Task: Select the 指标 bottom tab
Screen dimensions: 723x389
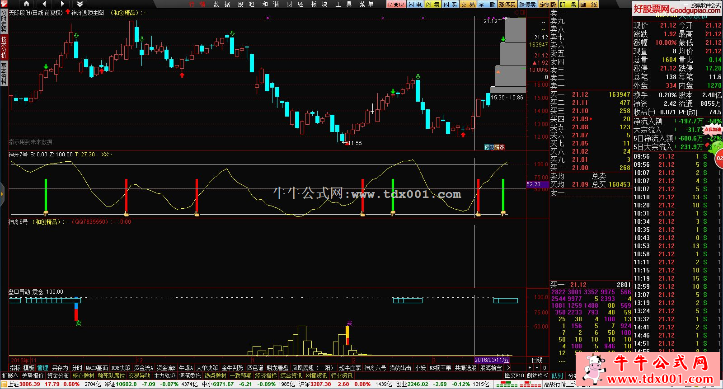Action: [x=15, y=368]
